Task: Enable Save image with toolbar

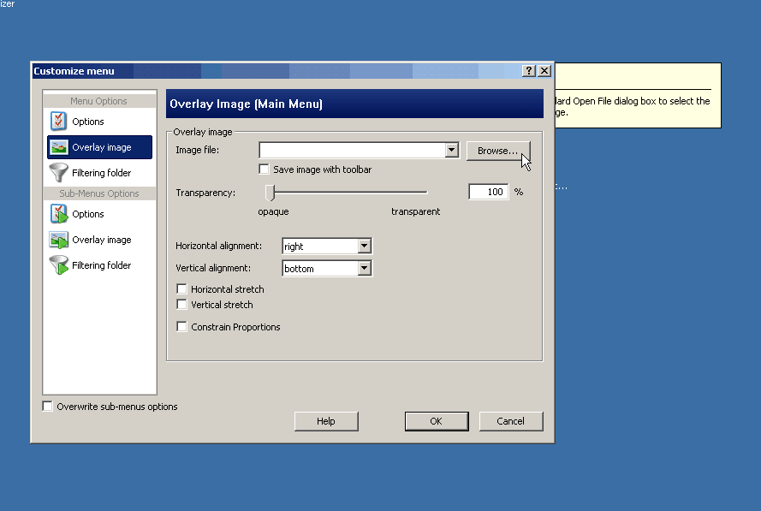Action: click(x=265, y=169)
